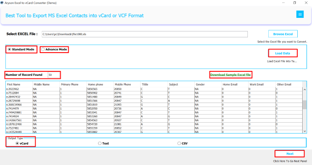The height and width of the screenshot is (165, 312).
Task: Click home phone cell 5854563
Action: pyautogui.click(x=100, y=120)
